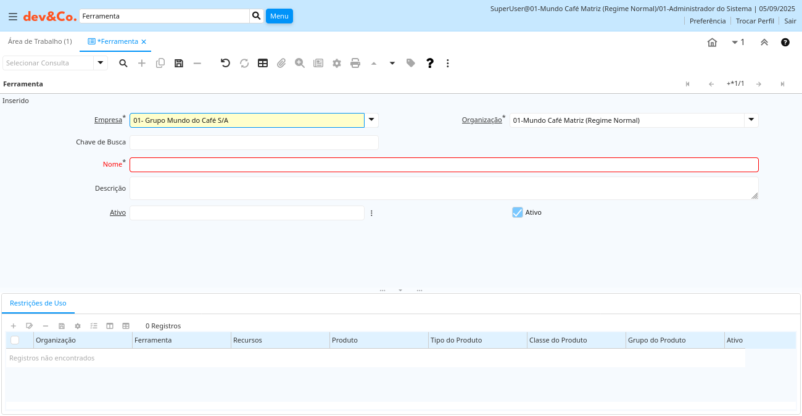Click the zoom across icon
Screen dimensions: 802x416
300,63
